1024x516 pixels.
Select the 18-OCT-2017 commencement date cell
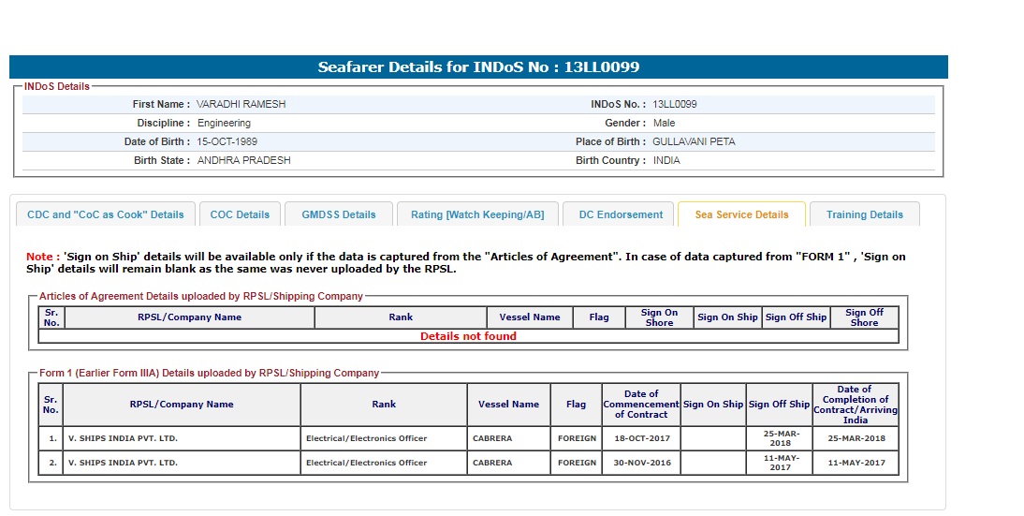pos(640,438)
